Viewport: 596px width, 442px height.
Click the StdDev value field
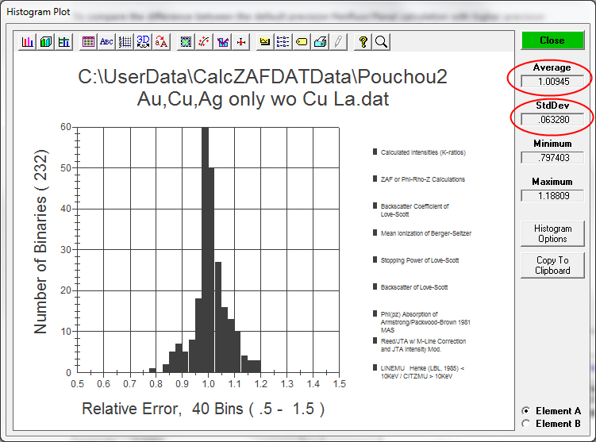[x=552, y=120]
